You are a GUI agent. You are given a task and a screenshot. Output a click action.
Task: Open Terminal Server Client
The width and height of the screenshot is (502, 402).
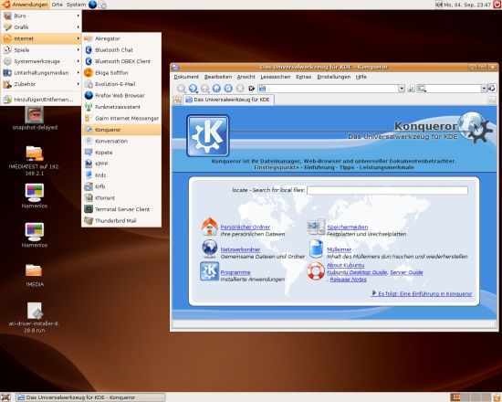click(121, 209)
